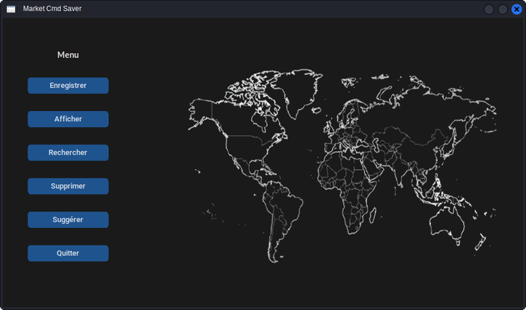Click the window icon beside Market Cmd Saver

(11, 9)
